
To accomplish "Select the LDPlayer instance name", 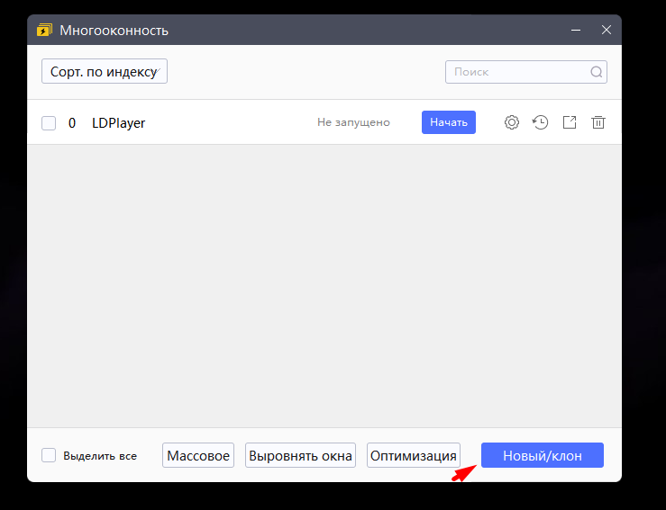I will (x=118, y=123).
